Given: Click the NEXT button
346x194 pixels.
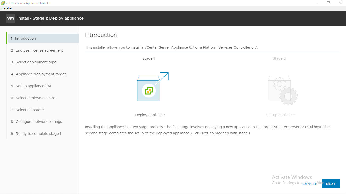Looking at the screenshot, I should [x=331, y=184].
